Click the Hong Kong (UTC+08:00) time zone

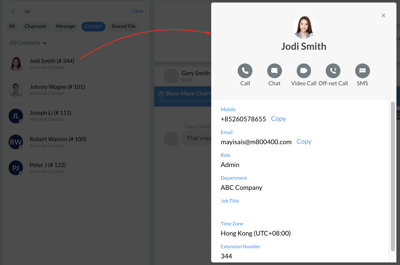tap(256, 233)
